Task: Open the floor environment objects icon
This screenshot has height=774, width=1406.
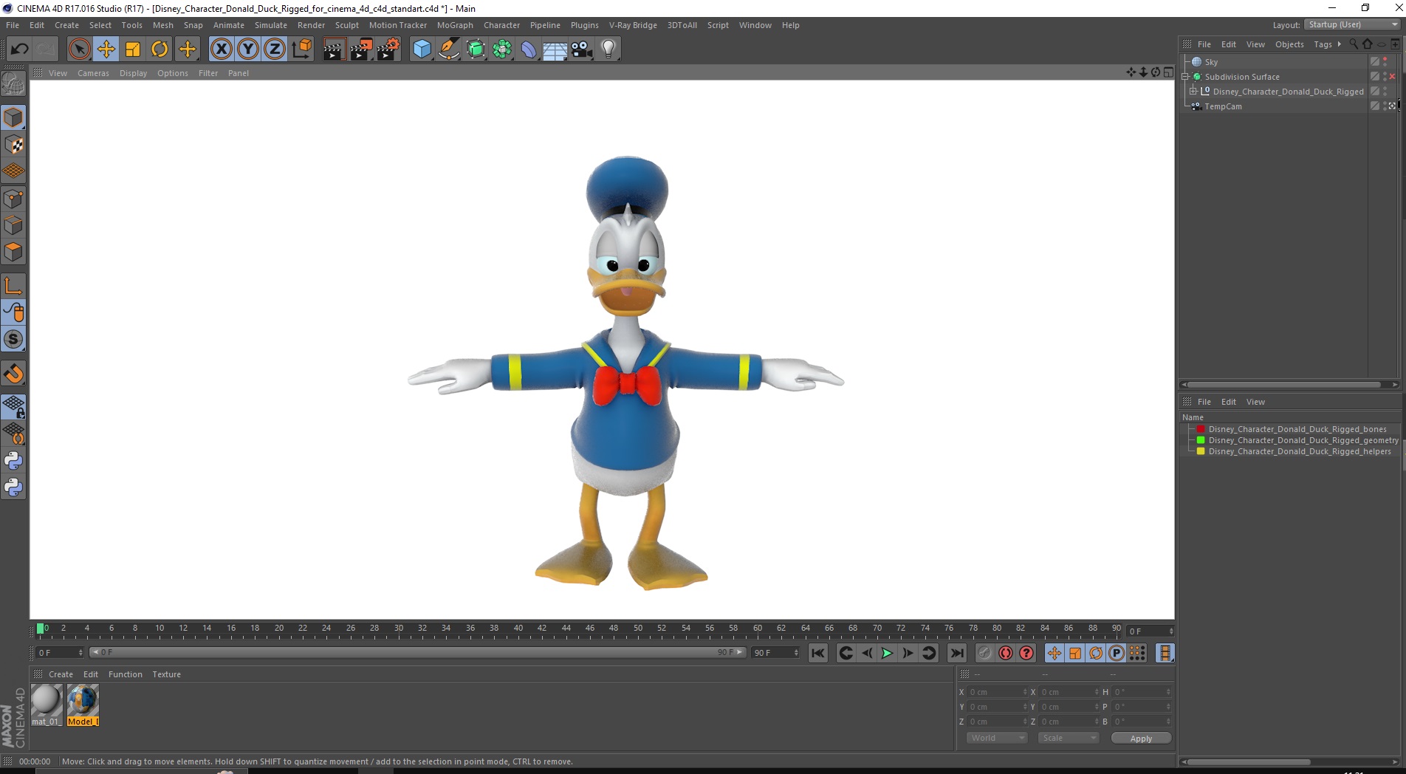Action: point(555,49)
